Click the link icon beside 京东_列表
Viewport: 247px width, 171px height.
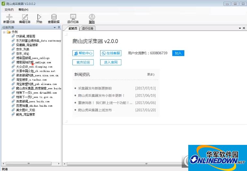tap(13, 49)
